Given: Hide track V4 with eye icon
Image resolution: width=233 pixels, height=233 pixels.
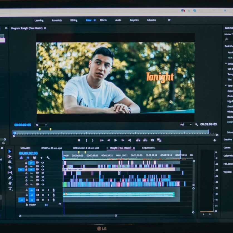Looking at the screenshot, I should tap(43, 173).
